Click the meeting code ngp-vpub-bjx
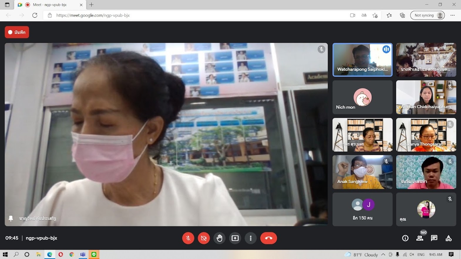461x259 pixels. click(41, 238)
